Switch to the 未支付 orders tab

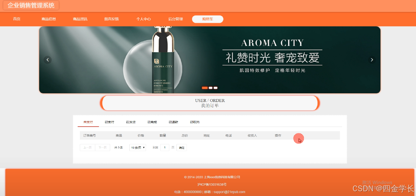click(88, 122)
